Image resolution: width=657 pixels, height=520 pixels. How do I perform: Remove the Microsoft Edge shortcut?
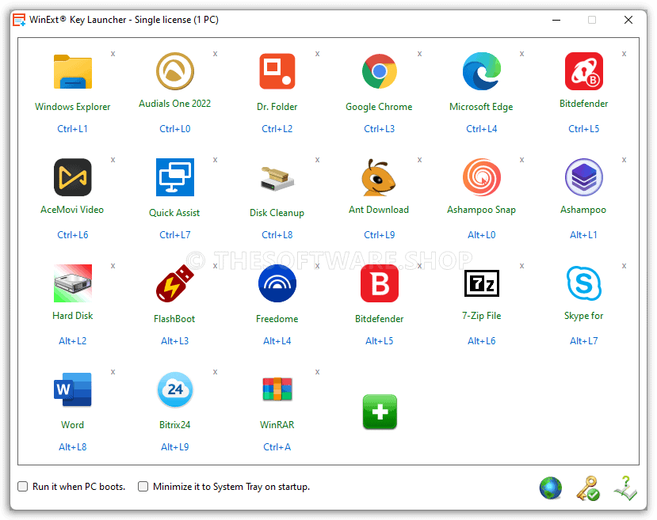[x=521, y=54]
